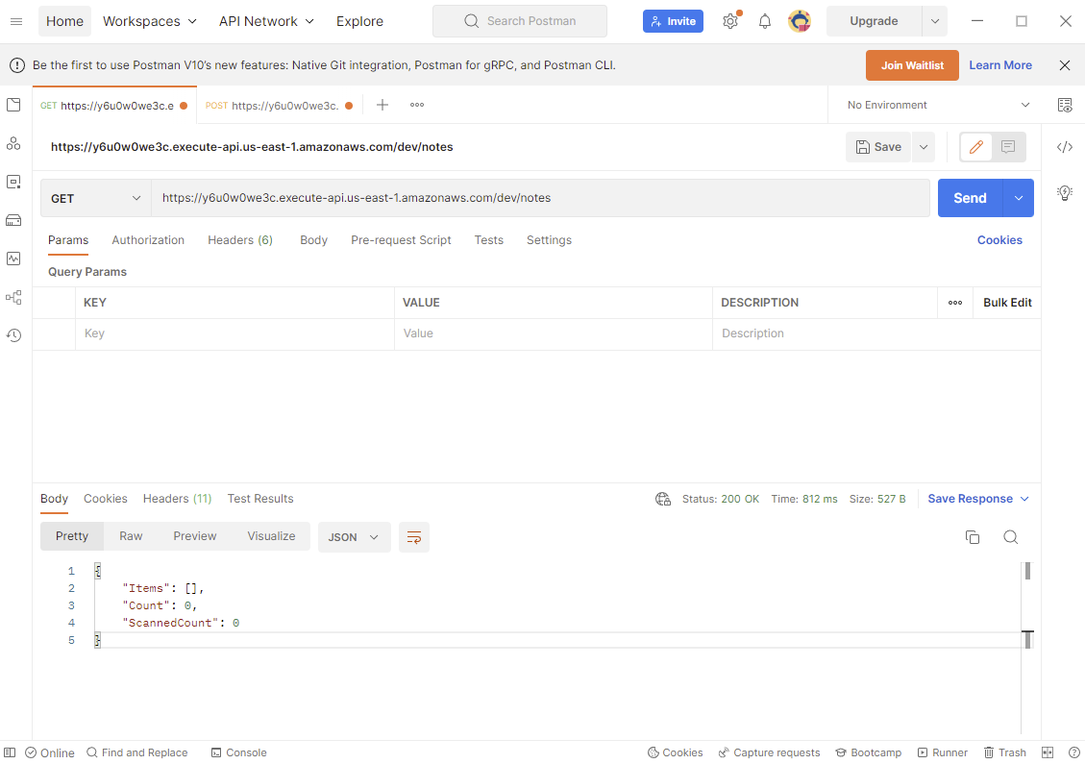This screenshot has width=1085, height=764.
Task: Click the query param Key field
Action: pyautogui.click(x=234, y=333)
